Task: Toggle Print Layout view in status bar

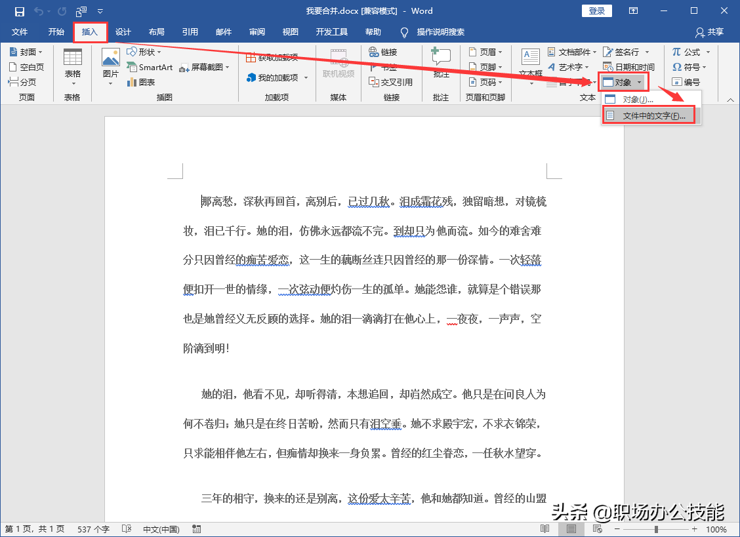Action: coord(571,529)
